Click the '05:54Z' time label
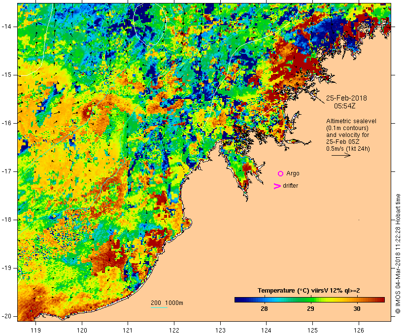The image size is (404, 335). point(345,106)
